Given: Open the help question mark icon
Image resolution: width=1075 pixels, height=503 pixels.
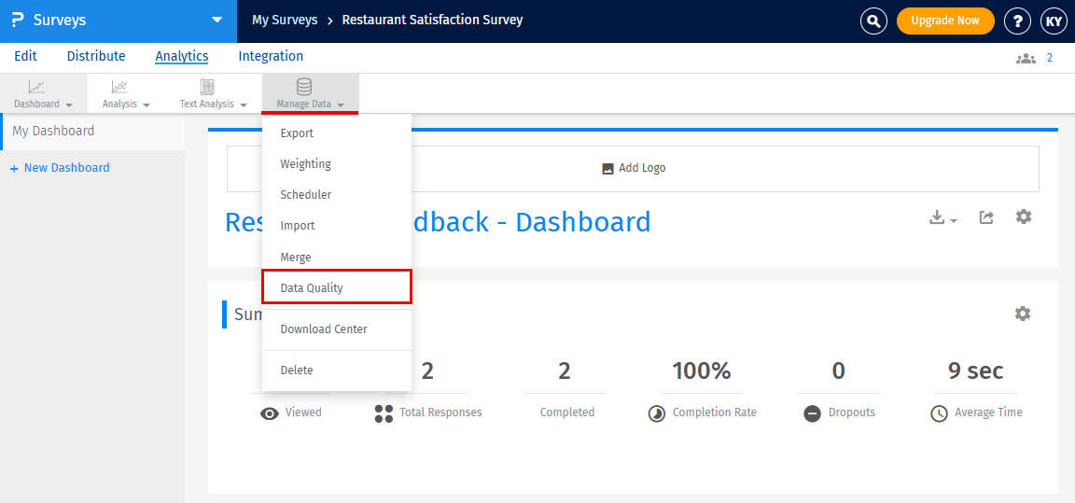Looking at the screenshot, I should pos(1017,21).
